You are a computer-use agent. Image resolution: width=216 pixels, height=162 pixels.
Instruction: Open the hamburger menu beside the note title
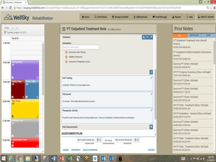tap(64, 29)
